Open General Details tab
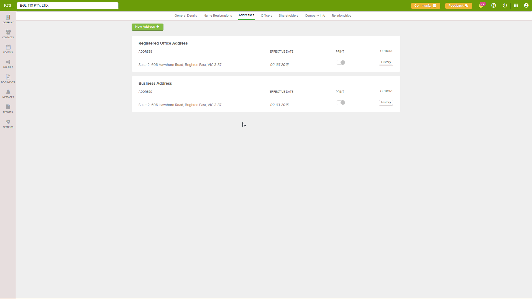Screen dimensions: 532x299 (186, 15)
